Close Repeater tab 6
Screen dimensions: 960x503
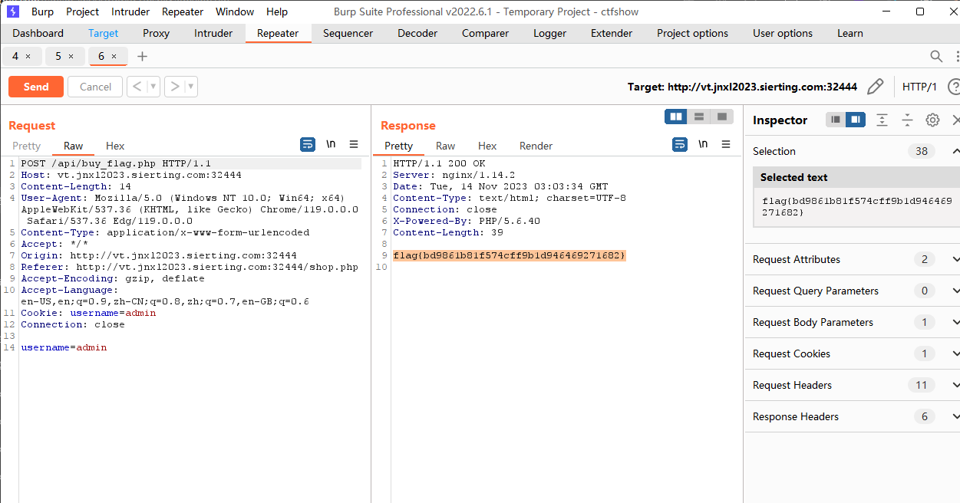point(114,56)
